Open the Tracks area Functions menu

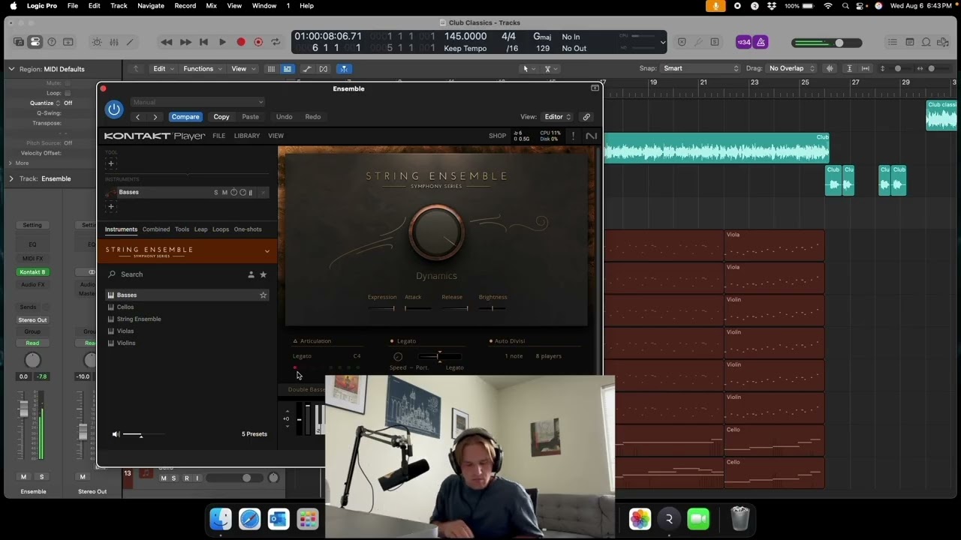202,69
